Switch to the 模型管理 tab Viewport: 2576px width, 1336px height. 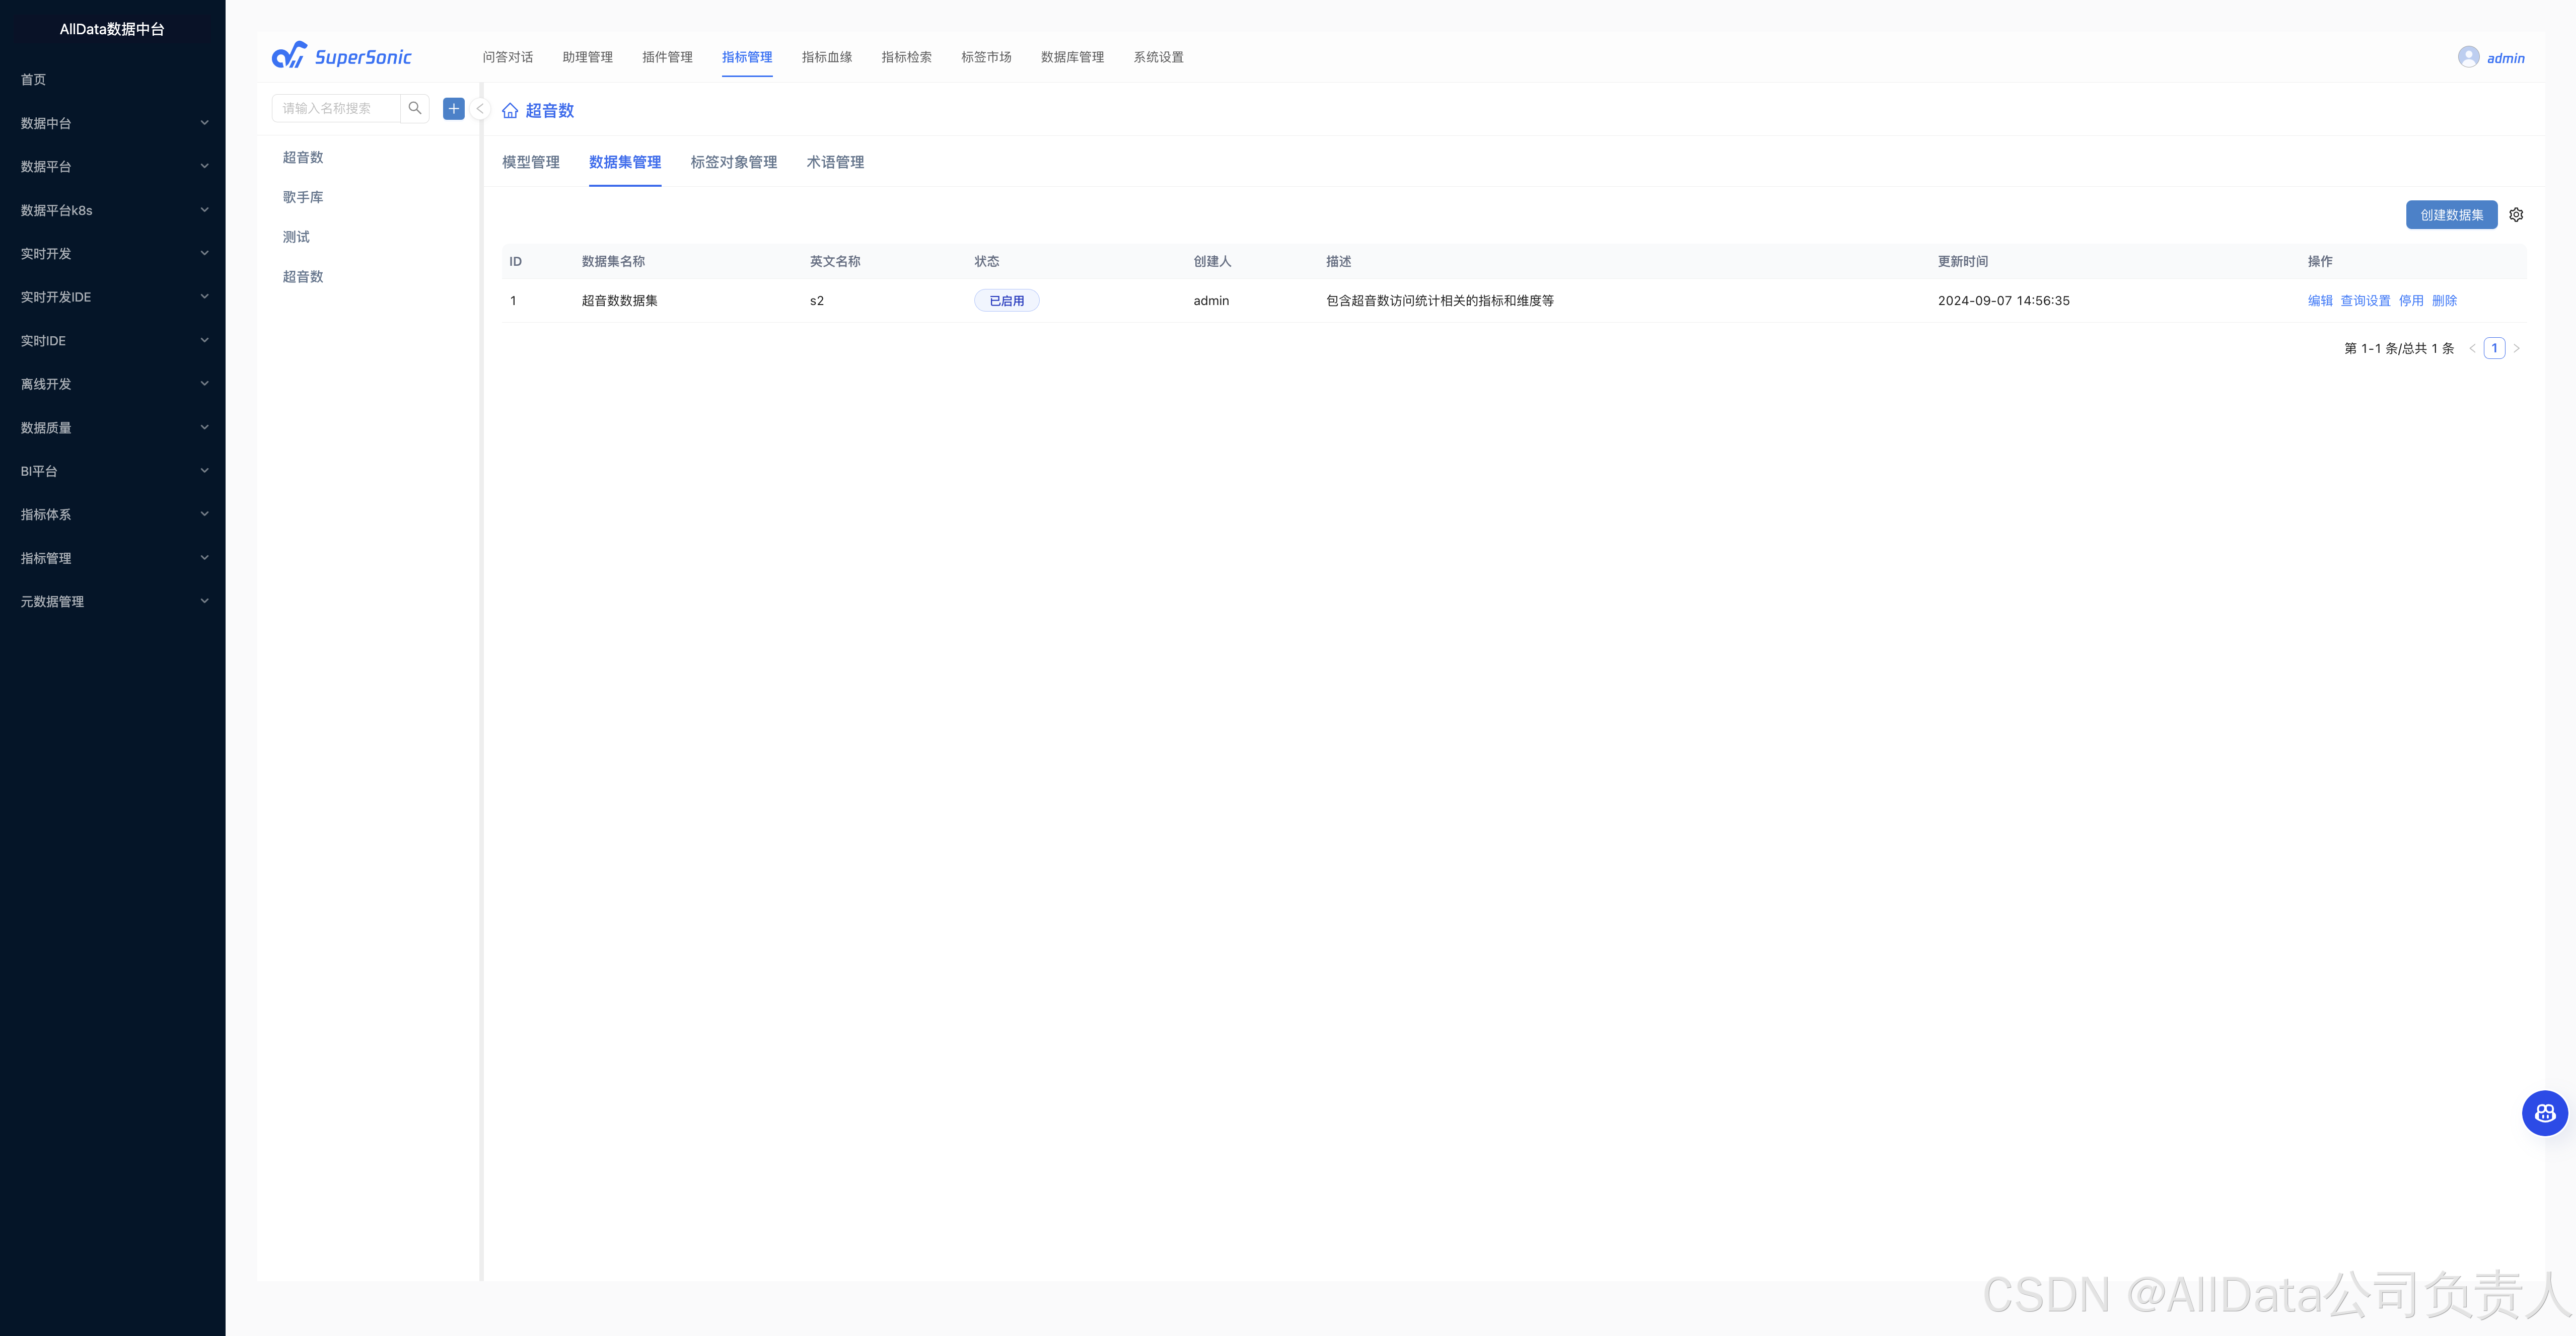(x=530, y=162)
